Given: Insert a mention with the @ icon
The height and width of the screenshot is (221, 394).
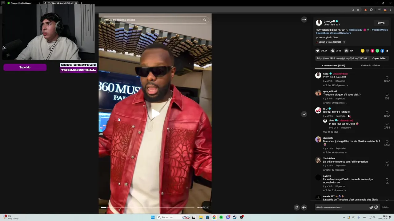Looking at the screenshot, I should 371,207.
